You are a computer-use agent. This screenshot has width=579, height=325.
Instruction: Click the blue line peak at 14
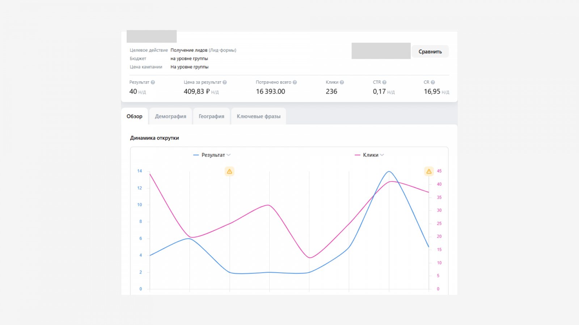pyautogui.click(x=389, y=172)
